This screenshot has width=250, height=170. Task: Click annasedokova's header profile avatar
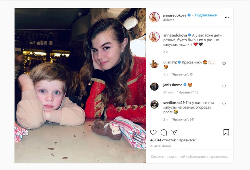(x=154, y=17)
